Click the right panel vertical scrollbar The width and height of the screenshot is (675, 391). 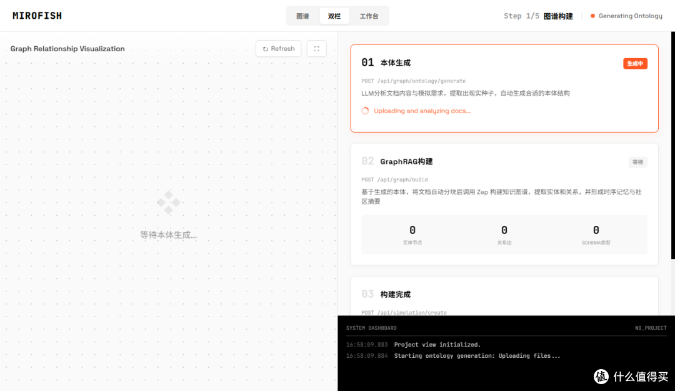pyautogui.click(x=673, y=145)
